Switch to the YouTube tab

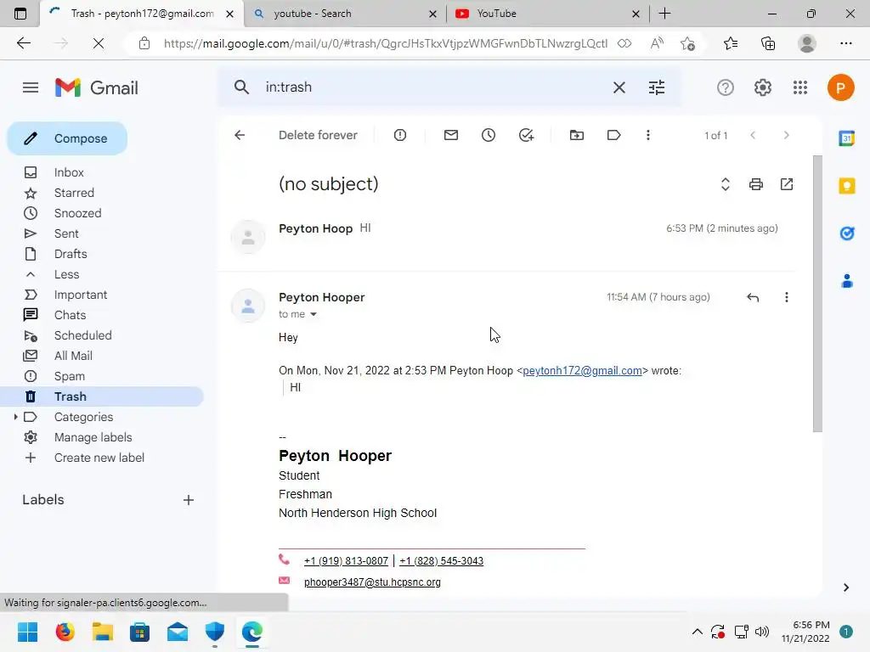tap(547, 14)
